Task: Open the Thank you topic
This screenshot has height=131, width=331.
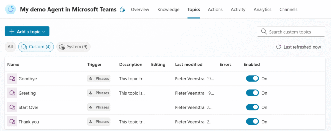Action: coord(29,122)
